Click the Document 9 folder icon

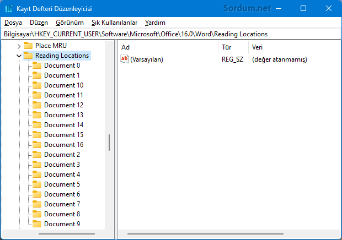click(37, 224)
